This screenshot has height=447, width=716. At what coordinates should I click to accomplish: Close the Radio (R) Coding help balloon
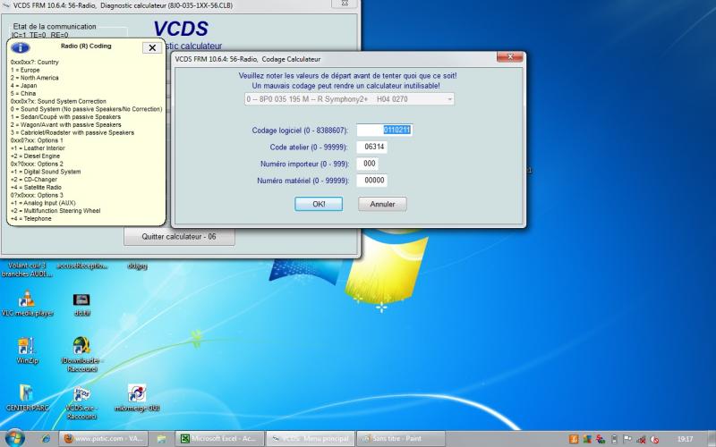pyautogui.click(x=152, y=47)
